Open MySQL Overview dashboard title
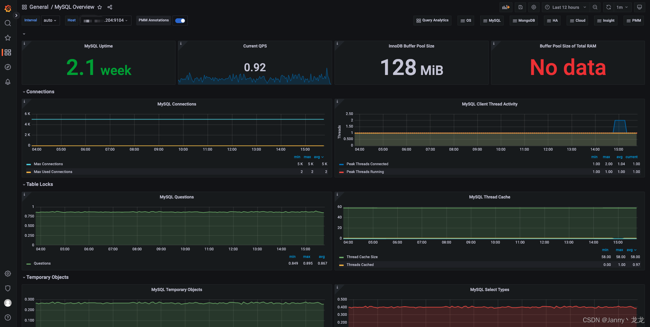The height and width of the screenshot is (327, 650). (75, 7)
